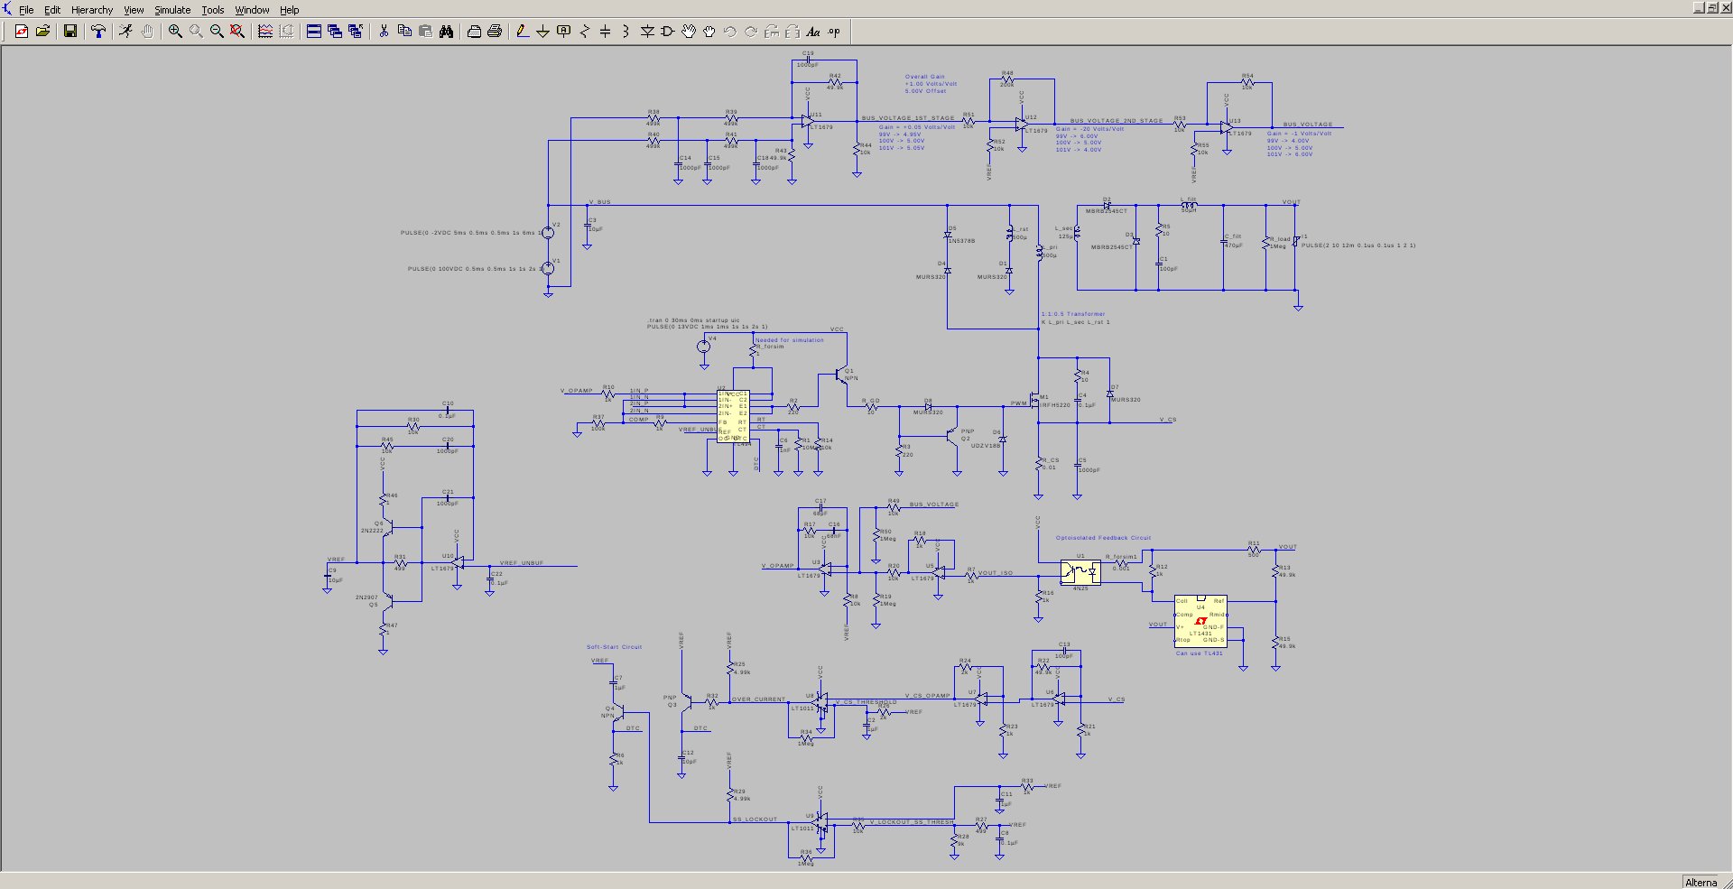Open the View menu

[134, 10]
